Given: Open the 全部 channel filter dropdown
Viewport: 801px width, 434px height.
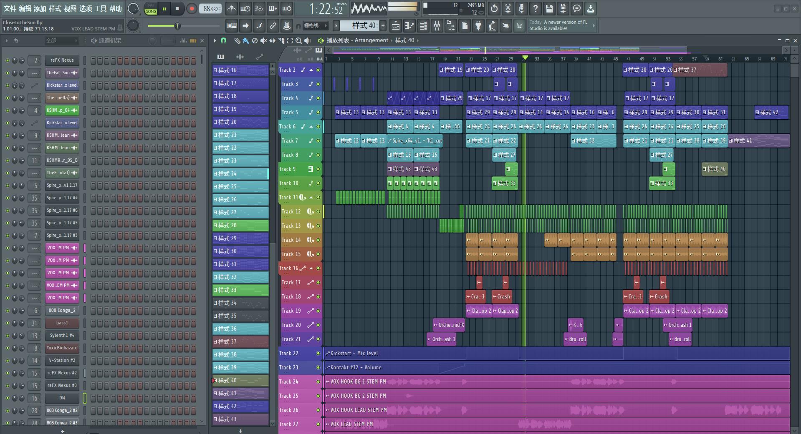Looking at the screenshot, I should click(x=61, y=40).
